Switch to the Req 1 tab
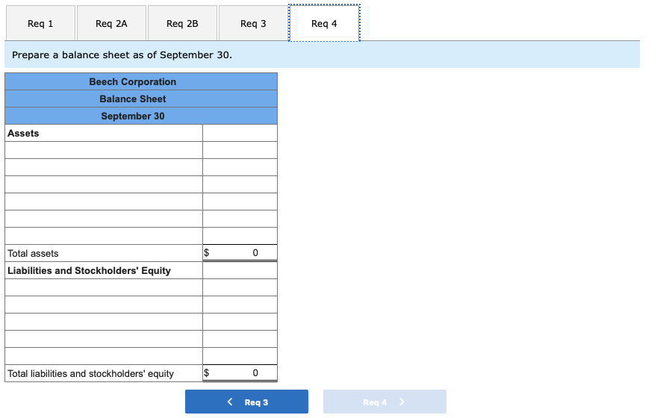The height and width of the screenshot is (418, 660). [x=40, y=24]
